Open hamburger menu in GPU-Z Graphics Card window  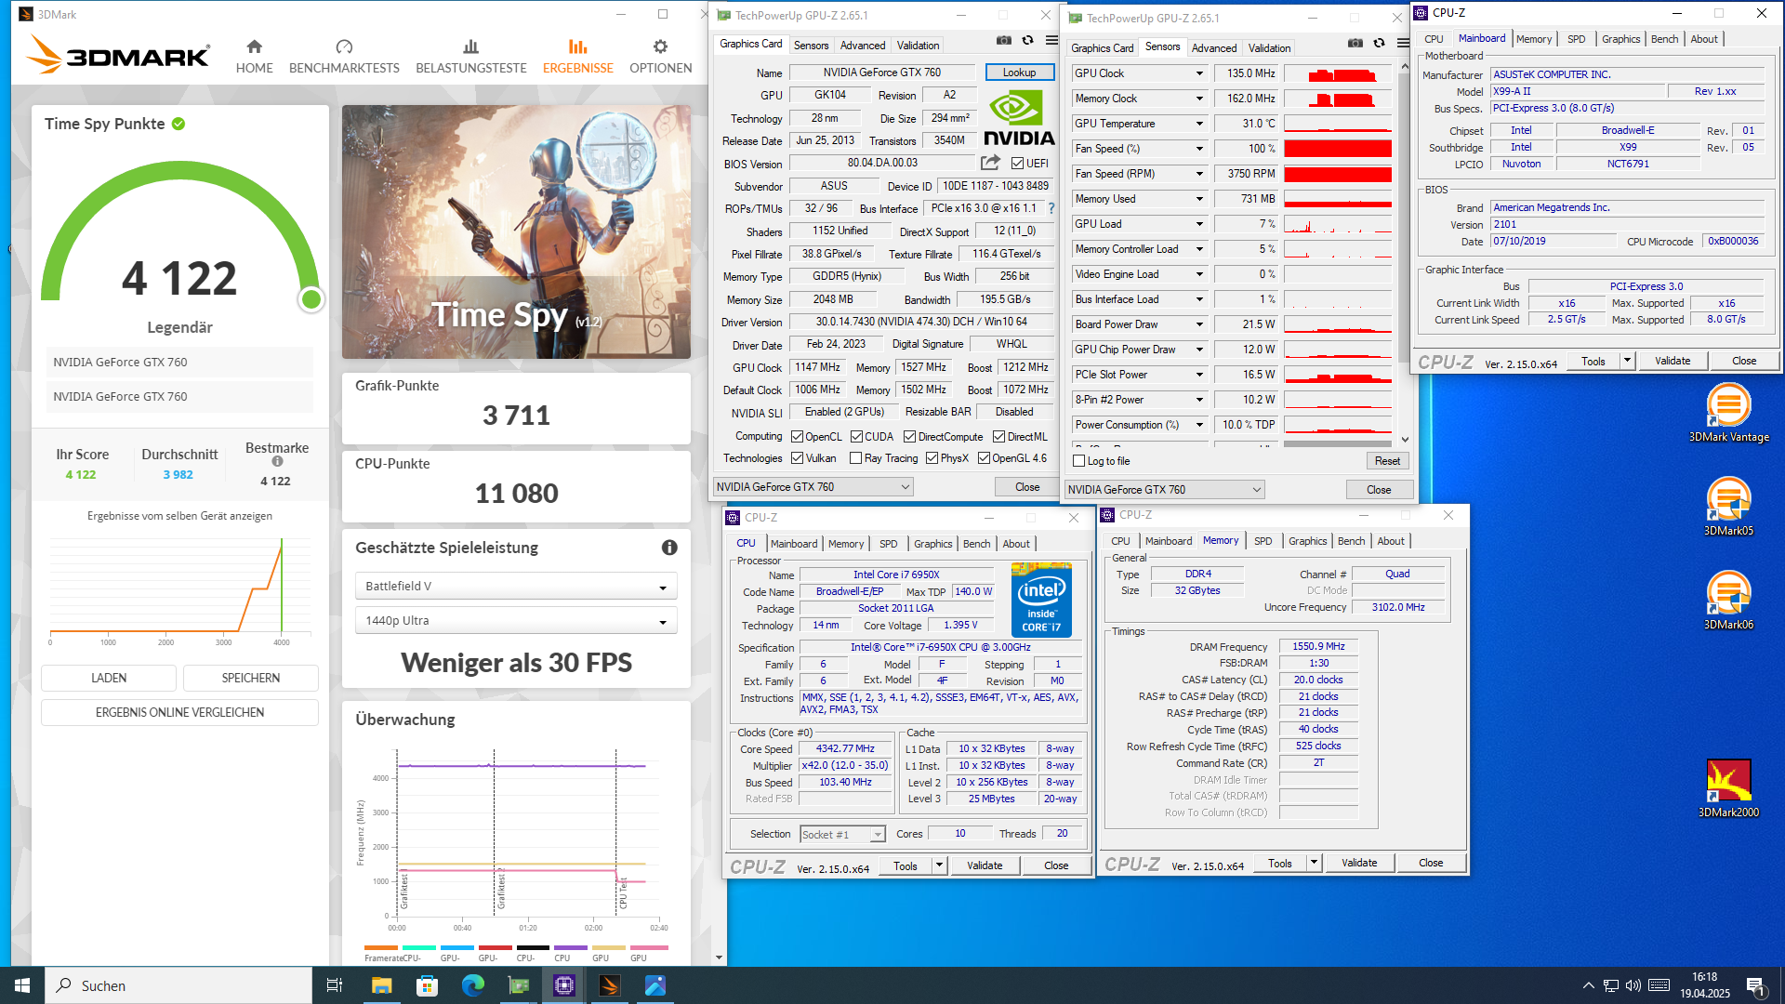(1051, 41)
